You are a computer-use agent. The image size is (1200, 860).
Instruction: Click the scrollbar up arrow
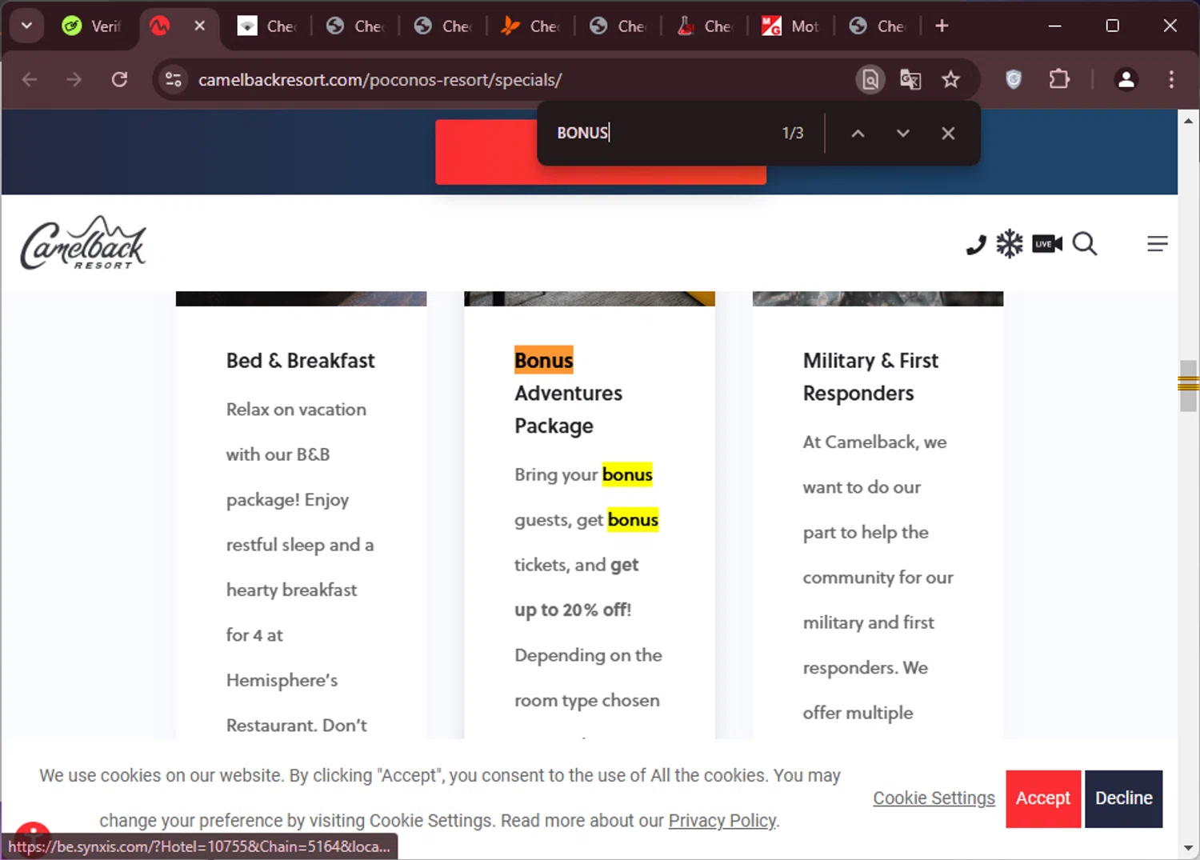point(1188,121)
